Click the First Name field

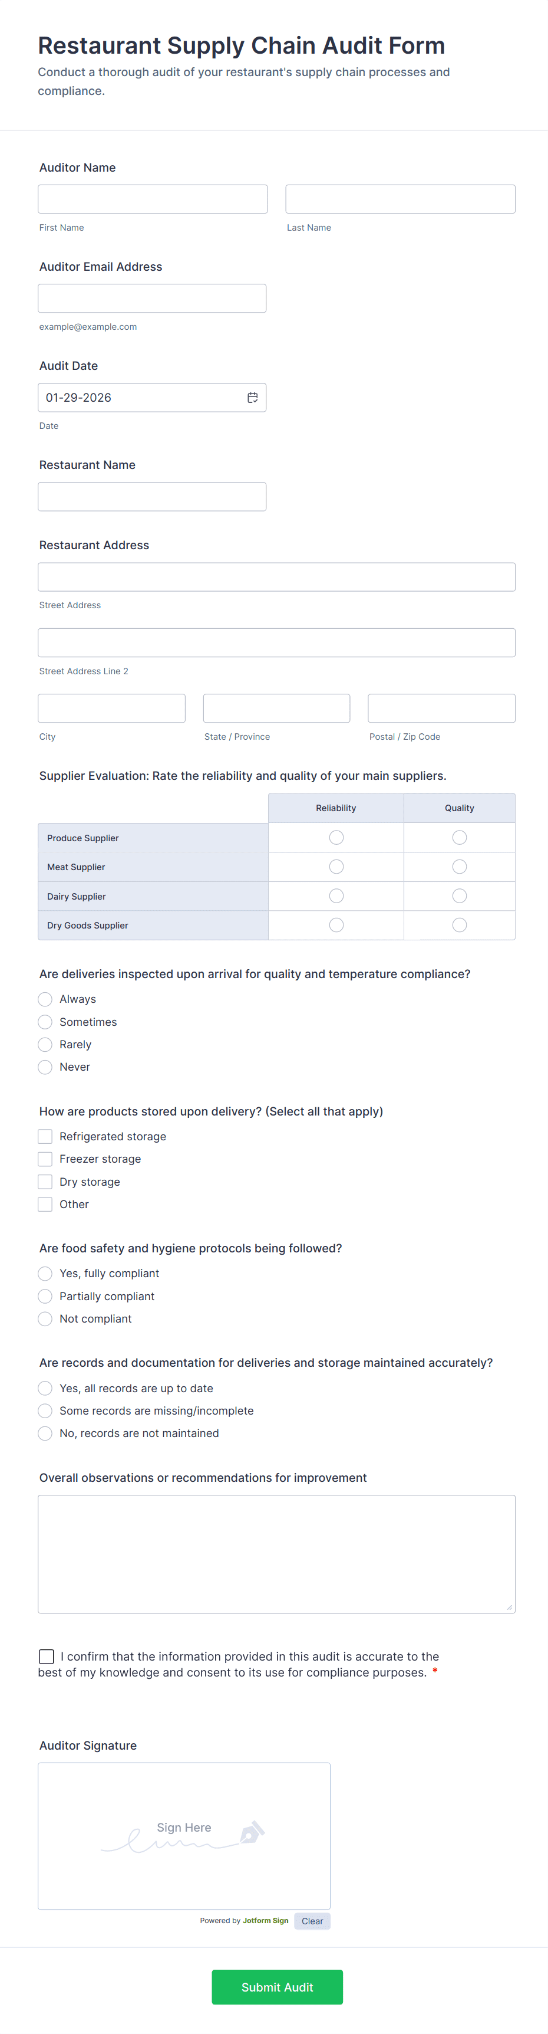(152, 198)
